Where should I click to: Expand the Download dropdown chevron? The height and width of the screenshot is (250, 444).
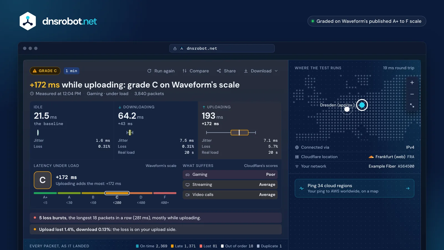(x=276, y=71)
